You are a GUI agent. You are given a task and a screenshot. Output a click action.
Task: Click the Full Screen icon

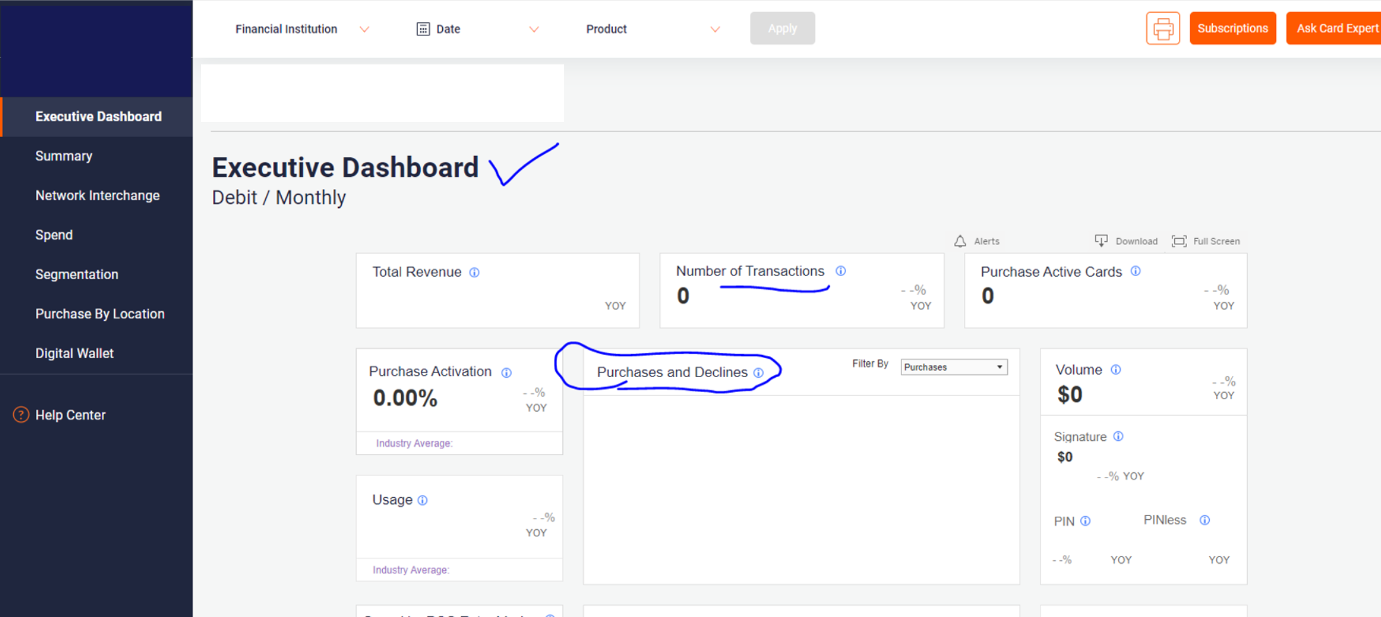[1179, 241]
